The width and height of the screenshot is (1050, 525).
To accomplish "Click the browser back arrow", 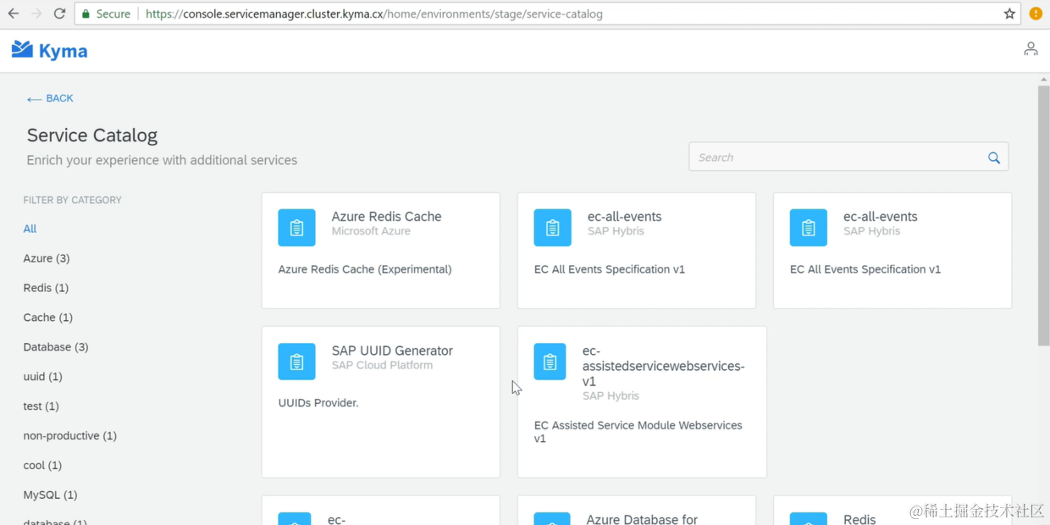I will (14, 14).
